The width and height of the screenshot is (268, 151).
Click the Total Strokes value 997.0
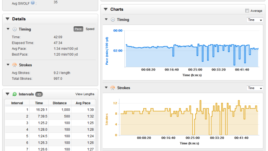point(58,79)
